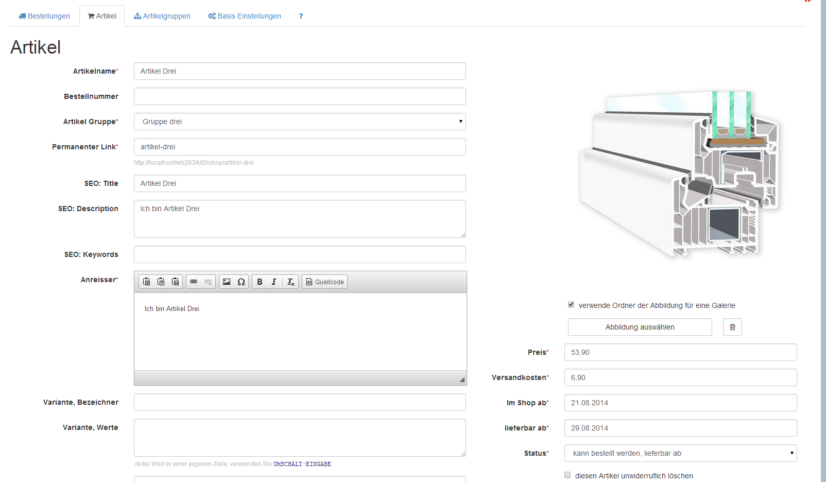Screen dimensions: 826x482
Task: Click the 'Im Shop ab' date field
Action: click(681, 403)
